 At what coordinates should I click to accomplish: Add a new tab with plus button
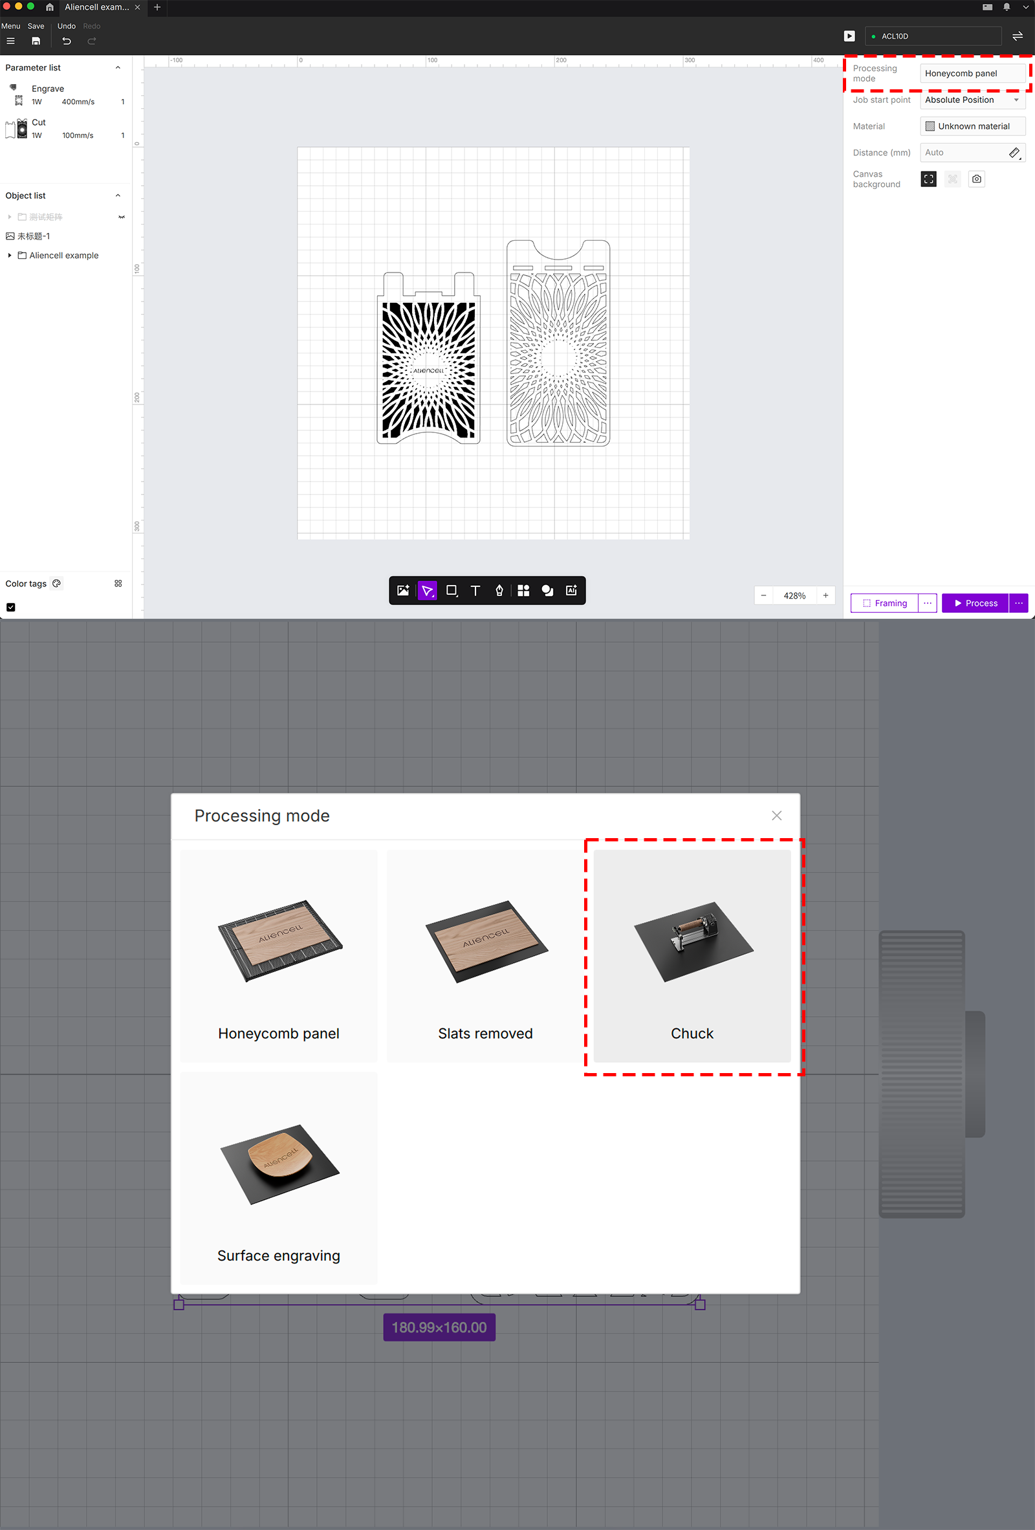157,7
